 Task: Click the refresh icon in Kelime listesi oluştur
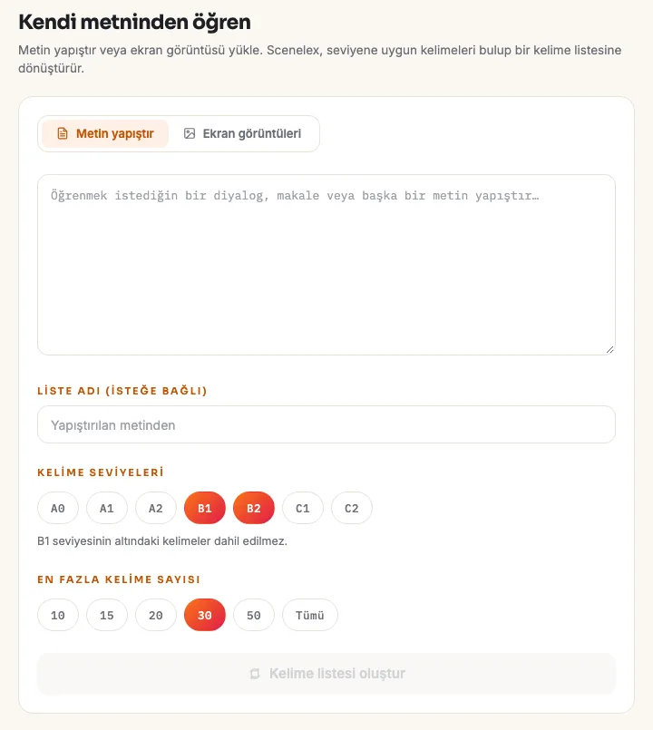255,674
